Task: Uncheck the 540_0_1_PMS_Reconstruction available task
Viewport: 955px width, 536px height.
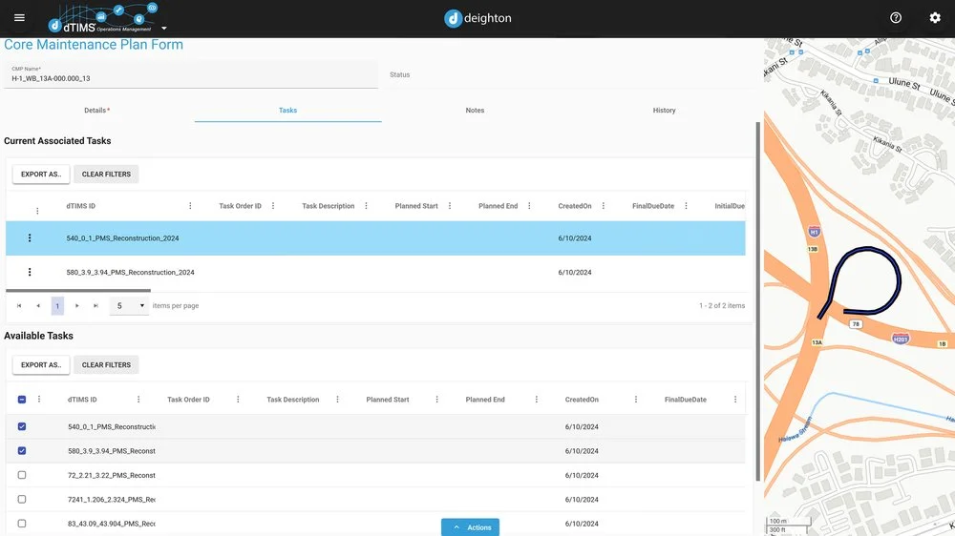Action: (22, 426)
